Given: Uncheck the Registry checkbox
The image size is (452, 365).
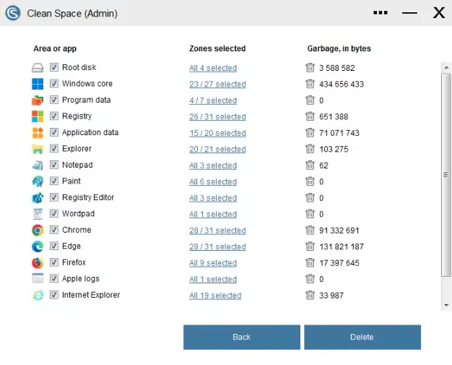Looking at the screenshot, I should 54,116.
